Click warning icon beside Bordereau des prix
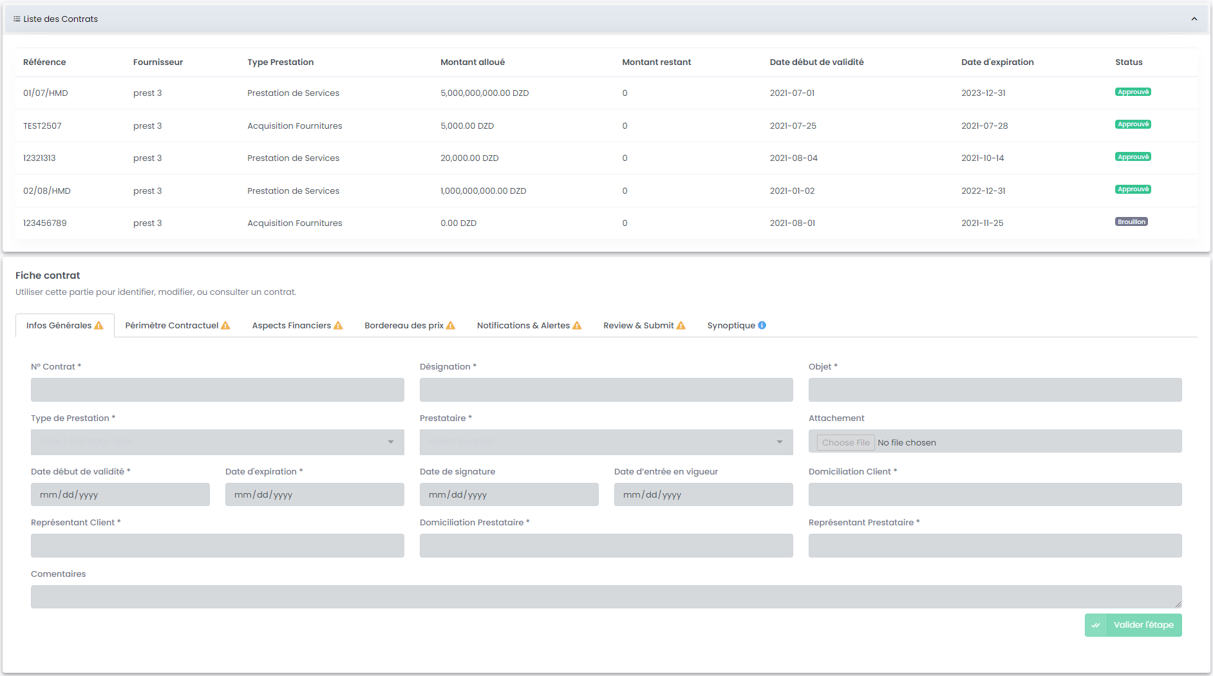 click(451, 326)
